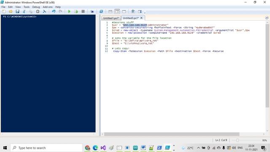This screenshot has height=152, width=270.
Task: Close the Untitled3.ps1 tab
Action: click(142, 18)
